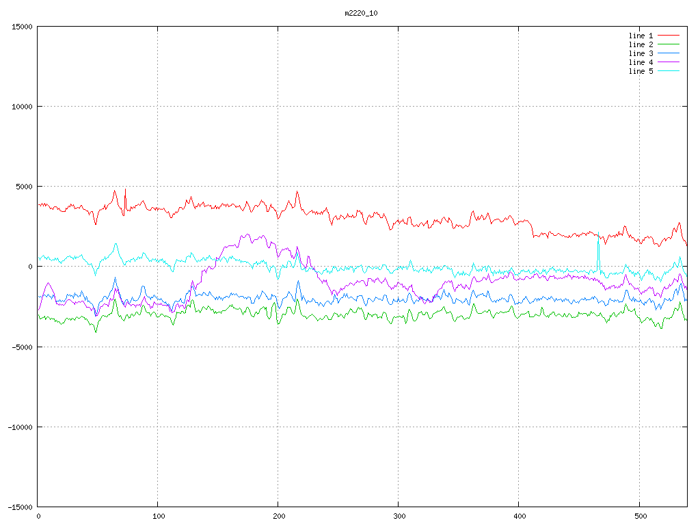
Task: Click the y-axis label 15000
Action: point(23,27)
